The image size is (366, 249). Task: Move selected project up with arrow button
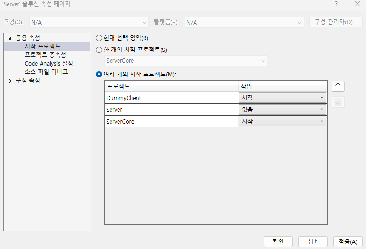338,86
